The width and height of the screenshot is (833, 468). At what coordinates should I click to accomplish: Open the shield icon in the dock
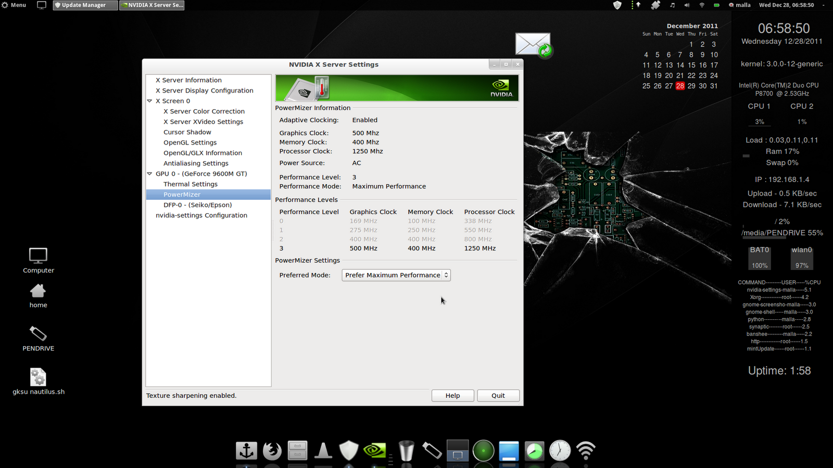[x=349, y=450]
